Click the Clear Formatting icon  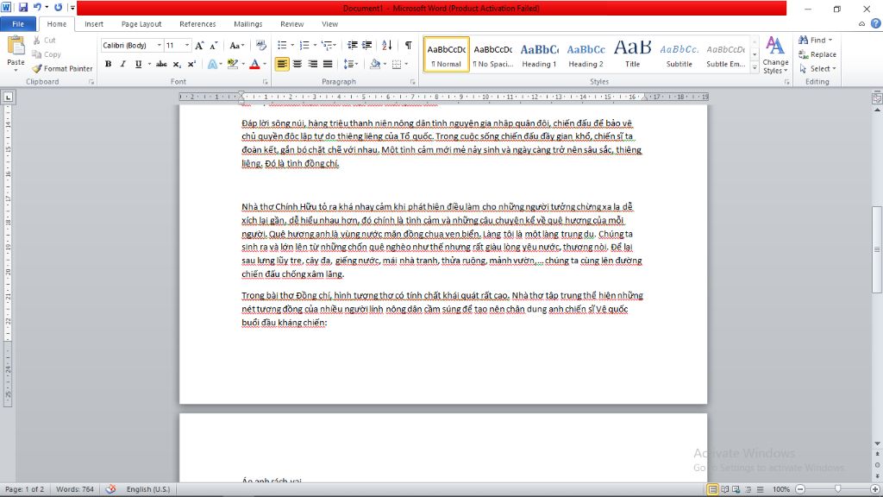[261, 45]
